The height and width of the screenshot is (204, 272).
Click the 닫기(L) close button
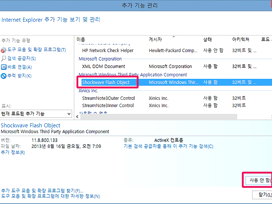coord(262,195)
